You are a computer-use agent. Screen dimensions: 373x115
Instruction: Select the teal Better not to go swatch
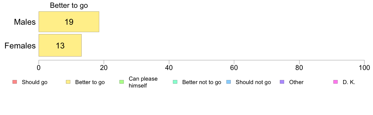click(175, 82)
